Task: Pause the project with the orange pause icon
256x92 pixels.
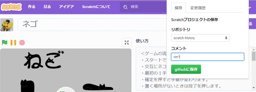Action: tap(13, 42)
